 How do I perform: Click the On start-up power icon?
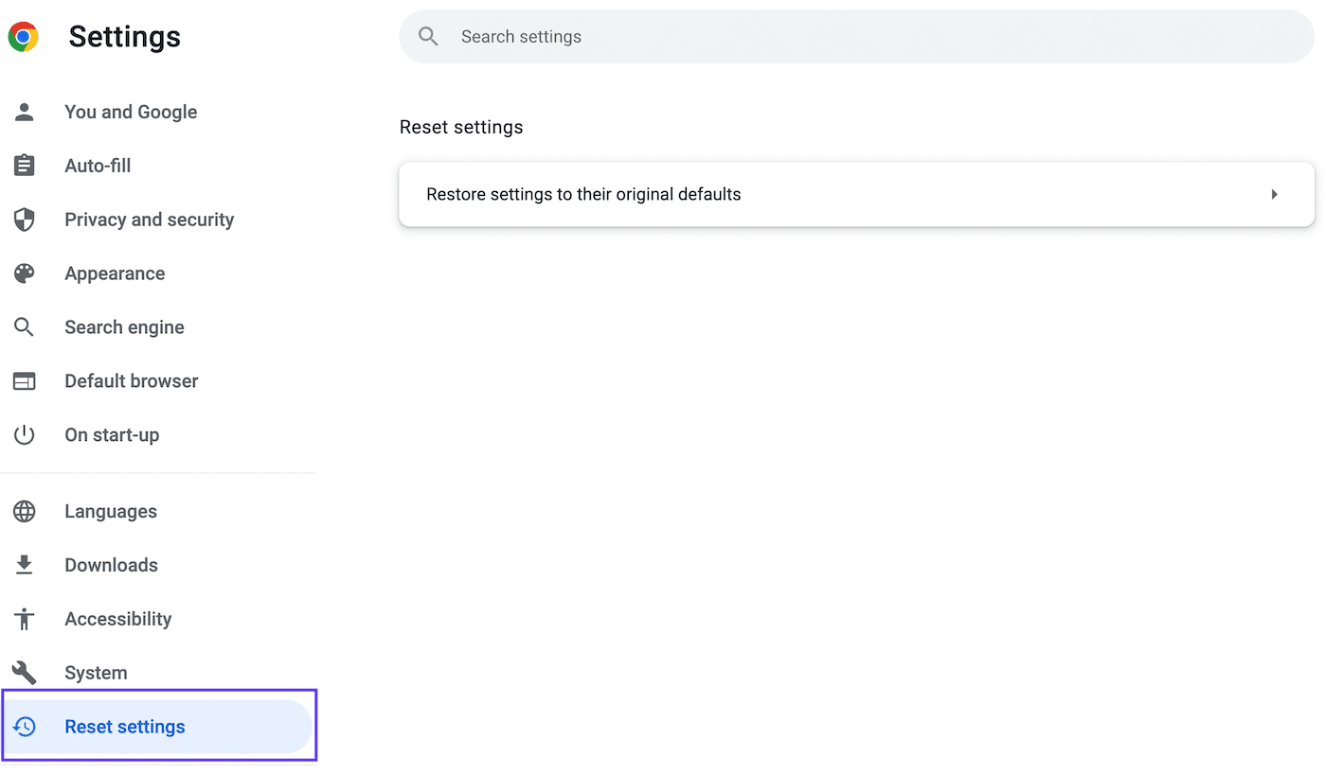(24, 434)
